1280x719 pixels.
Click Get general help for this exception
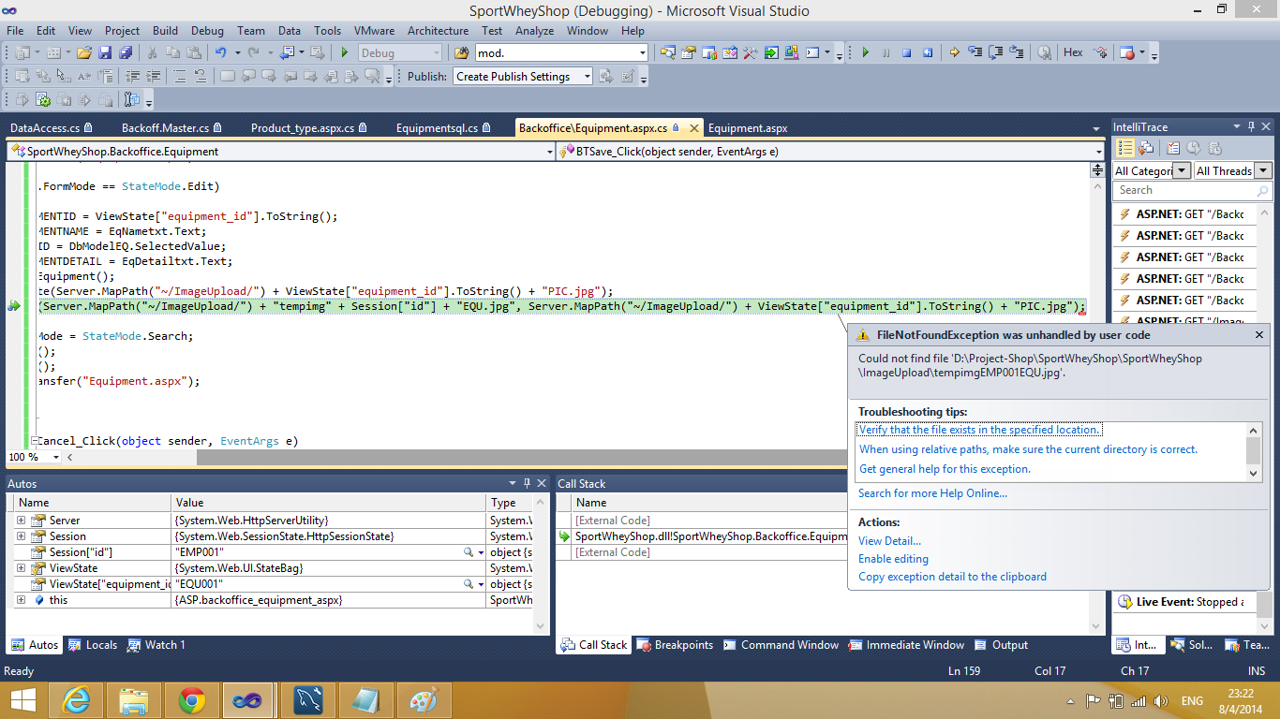(945, 469)
